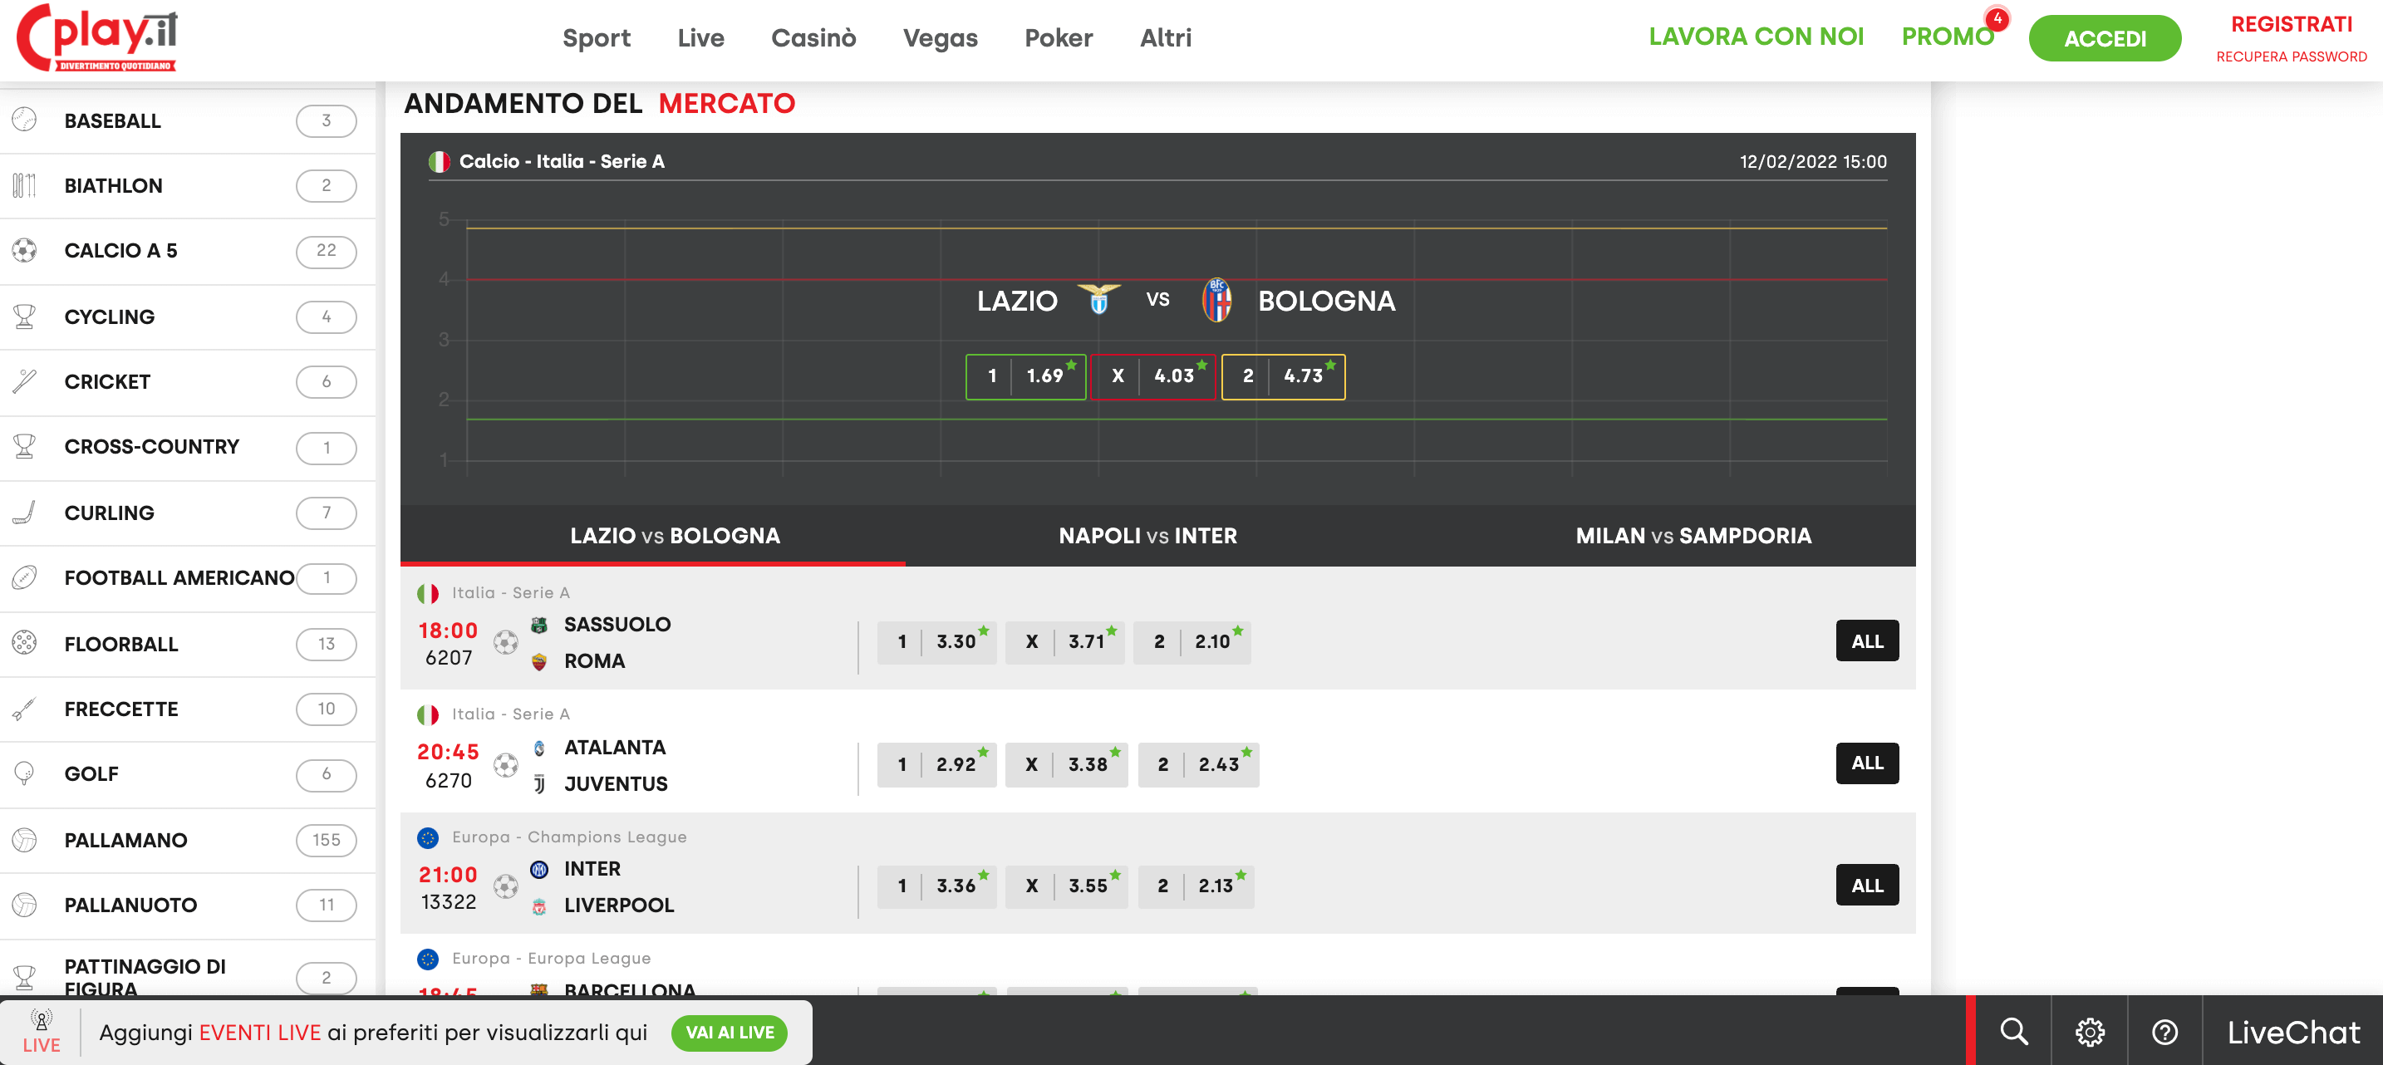Select the Freccette dart icon
Image resolution: width=2383 pixels, height=1065 pixels.
tap(25, 709)
